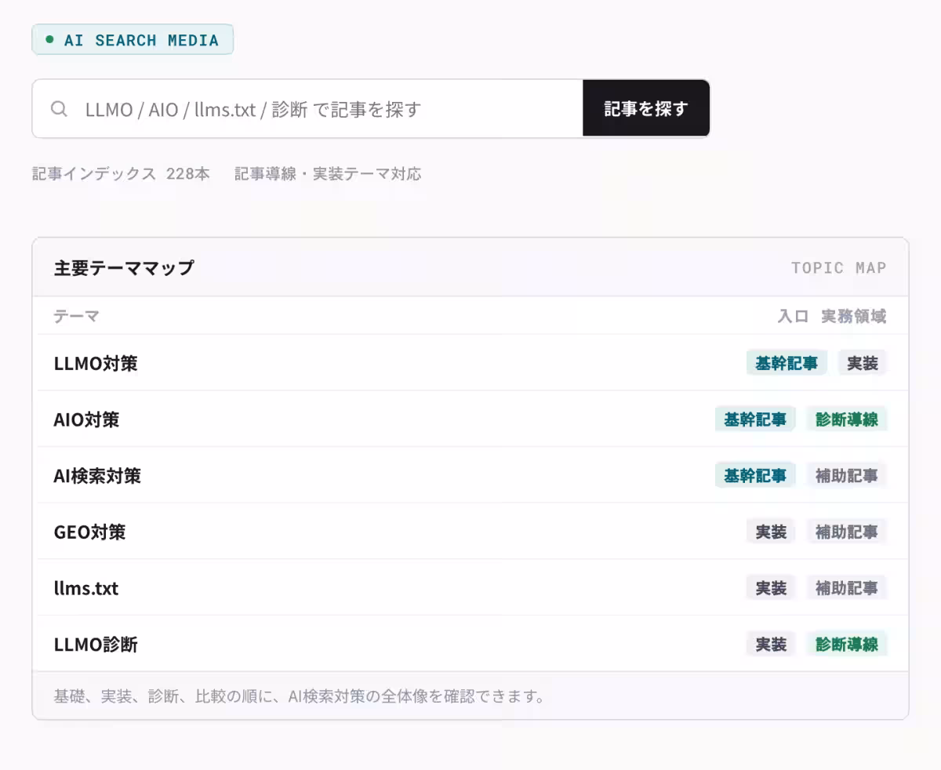This screenshot has height=770, width=941.
Task: Open the AIO対策 theme row
Action: point(470,420)
